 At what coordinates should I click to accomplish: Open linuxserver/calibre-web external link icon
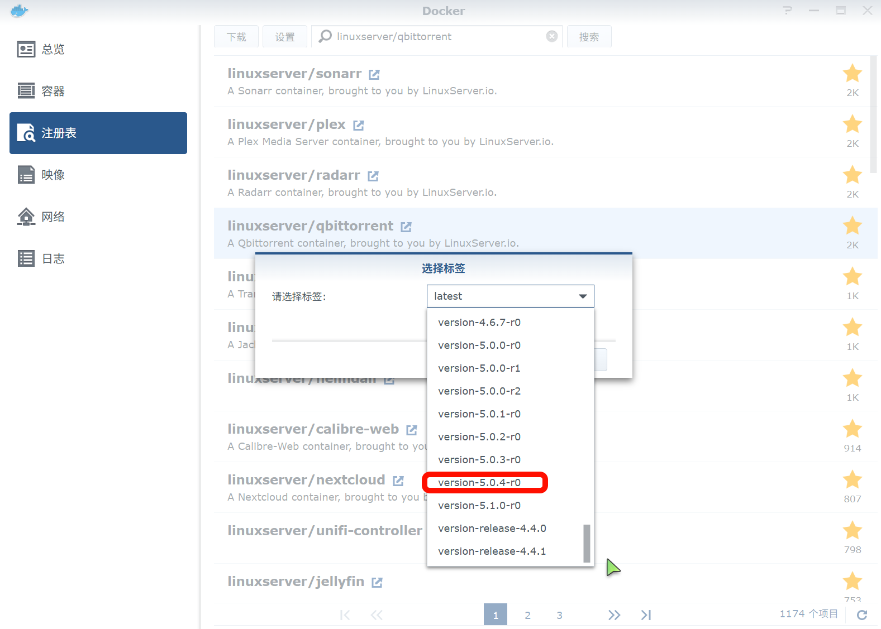click(412, 430)
